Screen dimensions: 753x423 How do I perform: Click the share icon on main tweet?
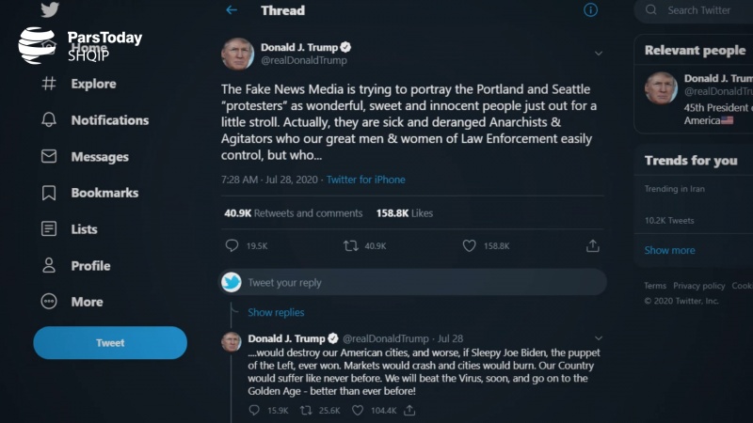point(592,245)
